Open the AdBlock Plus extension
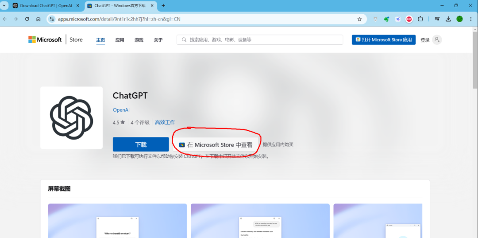 [409, 19]
